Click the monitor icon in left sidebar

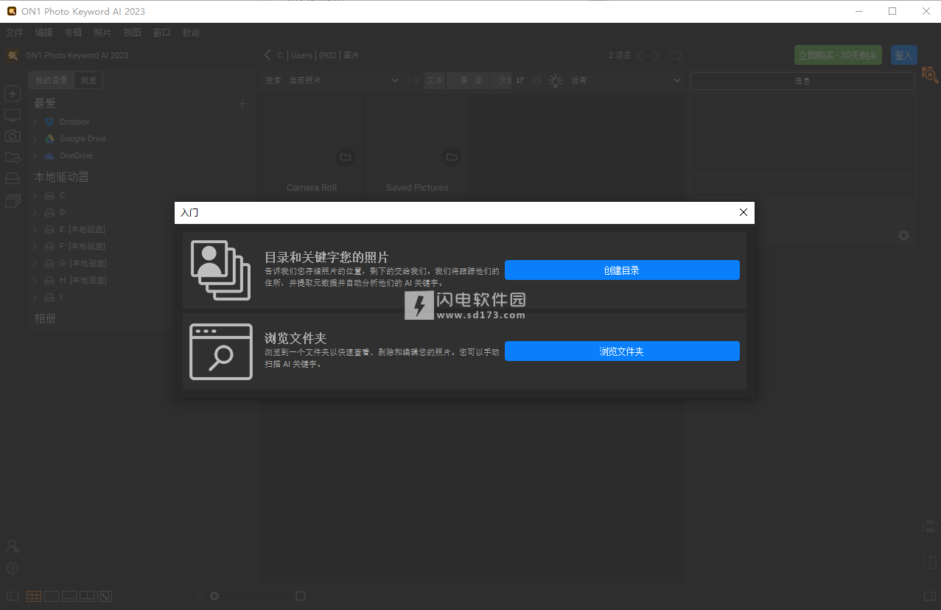pyautogui.click(x=13, y=115)
